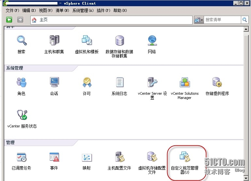Open 数据存储和数据存储群集 icon

[119, 41]
